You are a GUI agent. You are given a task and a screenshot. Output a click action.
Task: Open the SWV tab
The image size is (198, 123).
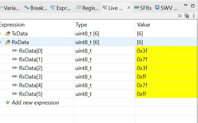click(166, 8)
